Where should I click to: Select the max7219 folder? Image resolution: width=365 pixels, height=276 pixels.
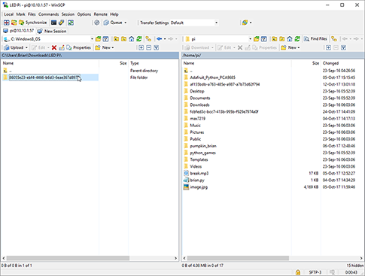click(198, 119)
